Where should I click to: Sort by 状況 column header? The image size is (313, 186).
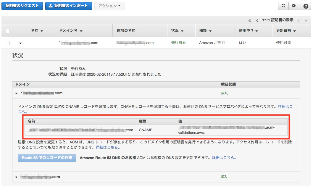(177, 30)
